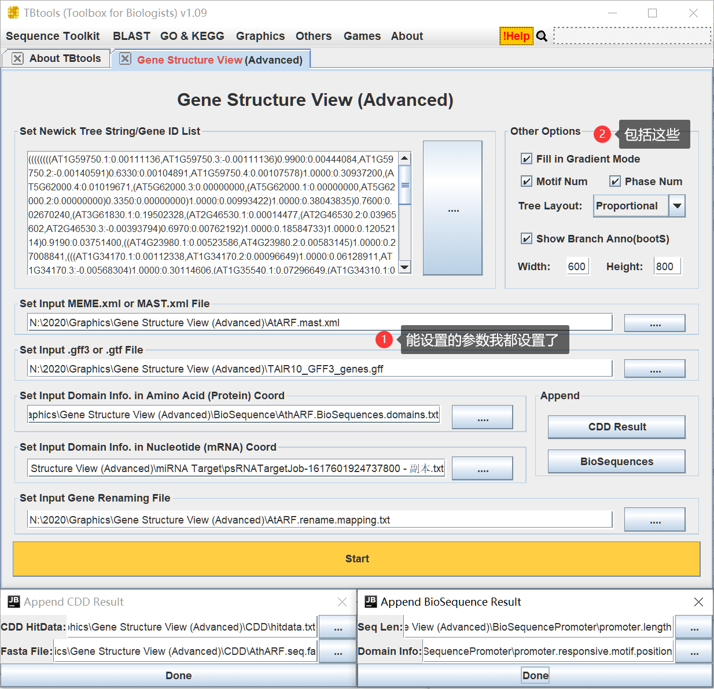Click scroll down arrow of Newick text area
The image size is (714, 689).
coord(405,267)
